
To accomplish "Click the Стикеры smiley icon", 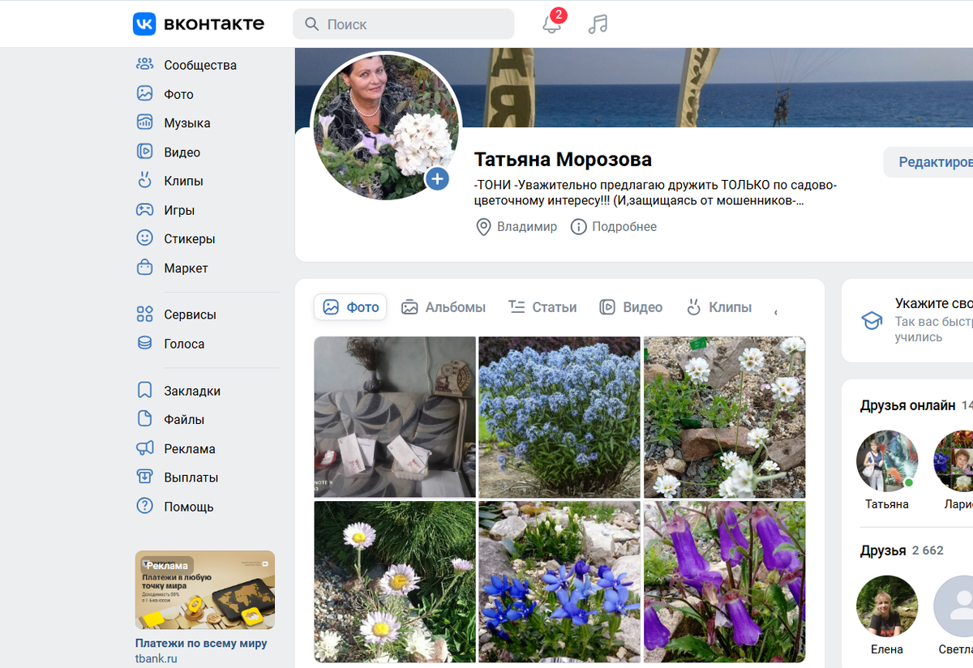I will [144, 238].
